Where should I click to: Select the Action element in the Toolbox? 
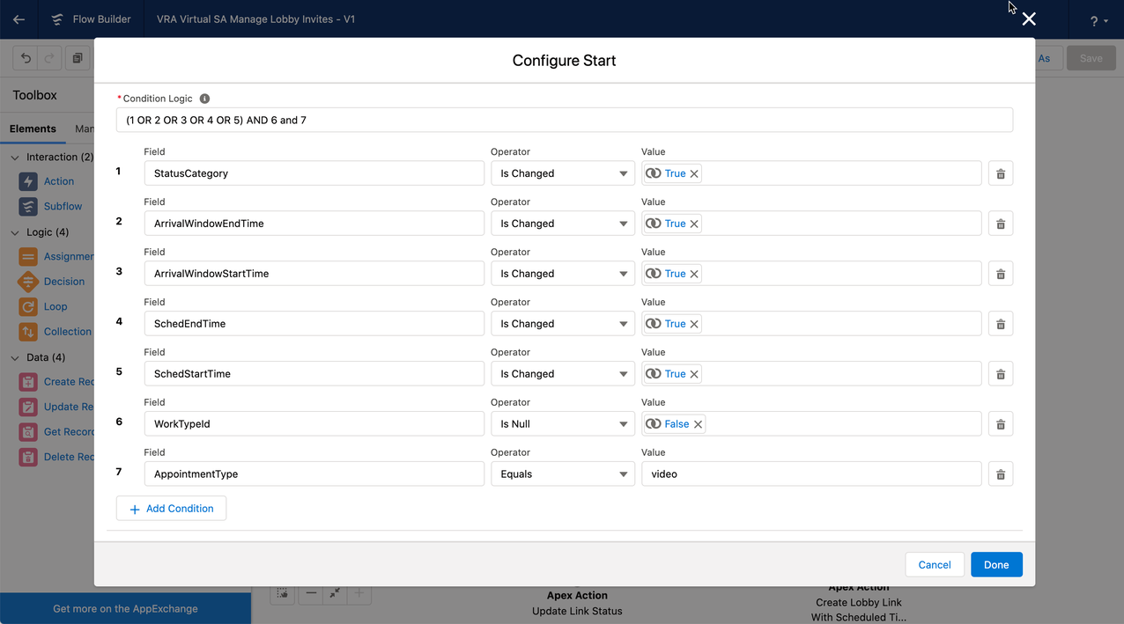pyautogui.click(x=60, y=181)
